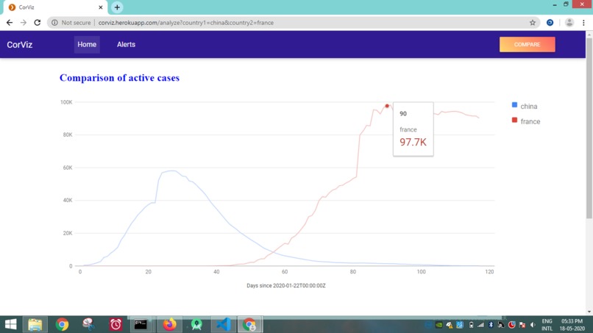Click the Action Center flag with red X
Screen dimensions: 593x333
(x=522, y=325)
